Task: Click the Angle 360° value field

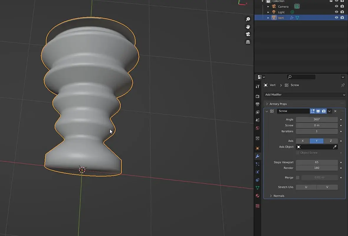Action: point(316,119)
